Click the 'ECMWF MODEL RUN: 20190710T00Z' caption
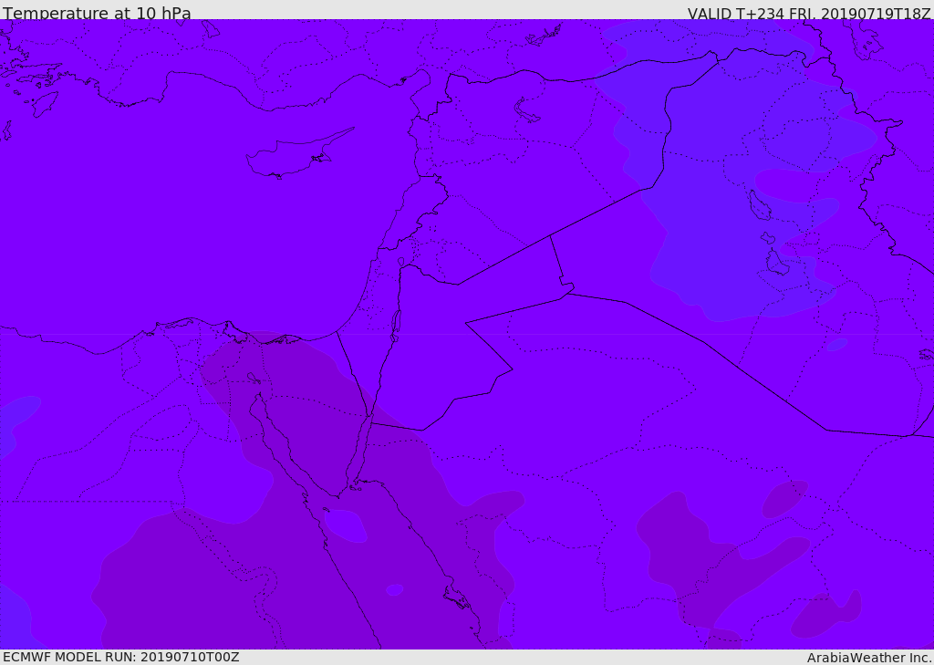Screen dimensions: 934x665 121,658
